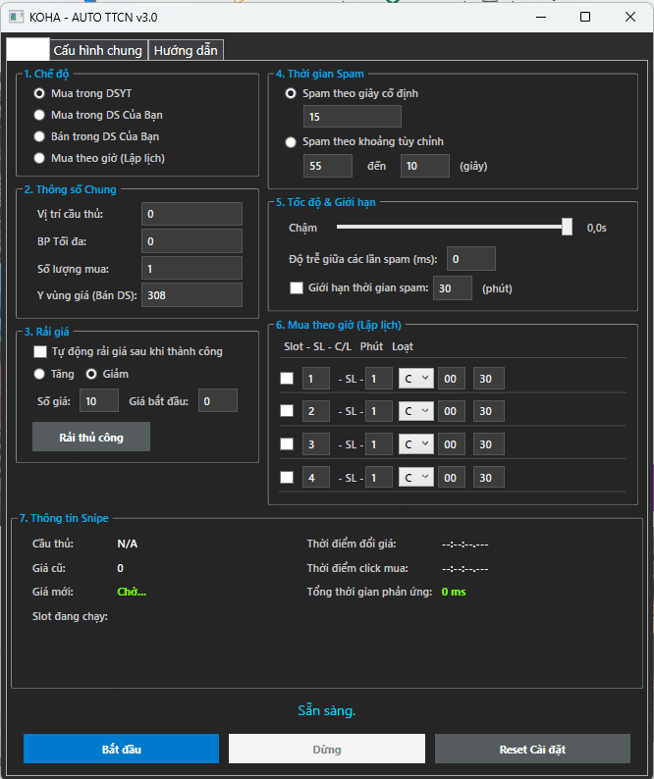Enable the schedule checkbox for slot 1
Viewport: 654px width, 779px height.
(x=287, y=379)
